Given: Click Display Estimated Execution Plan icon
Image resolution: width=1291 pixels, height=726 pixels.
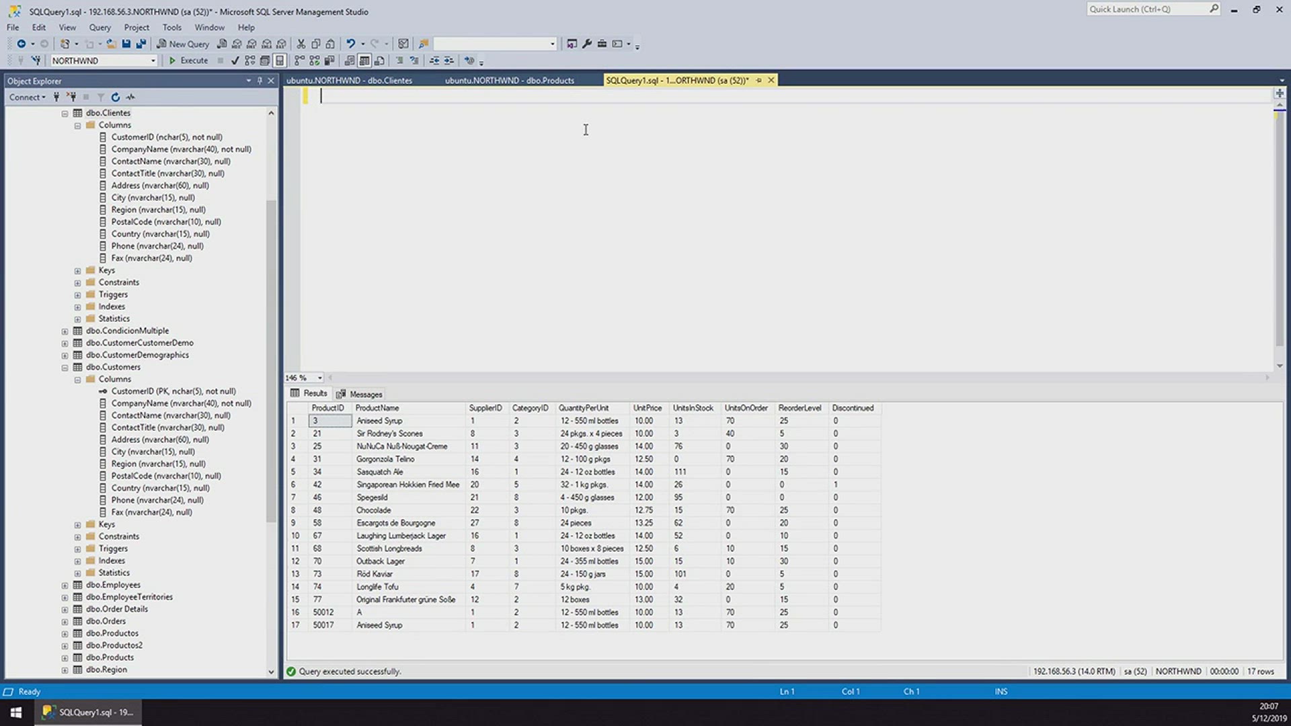Looking at the screenshot, I should (x=249, y=61).
